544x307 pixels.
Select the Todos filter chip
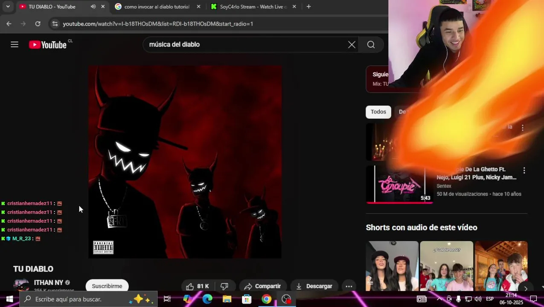pos(378,112)
